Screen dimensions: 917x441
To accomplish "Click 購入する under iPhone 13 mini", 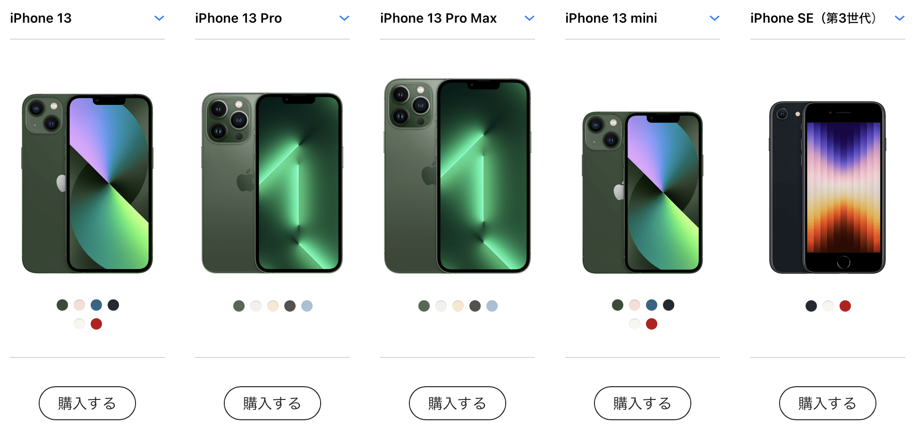I will coord(643,403).
